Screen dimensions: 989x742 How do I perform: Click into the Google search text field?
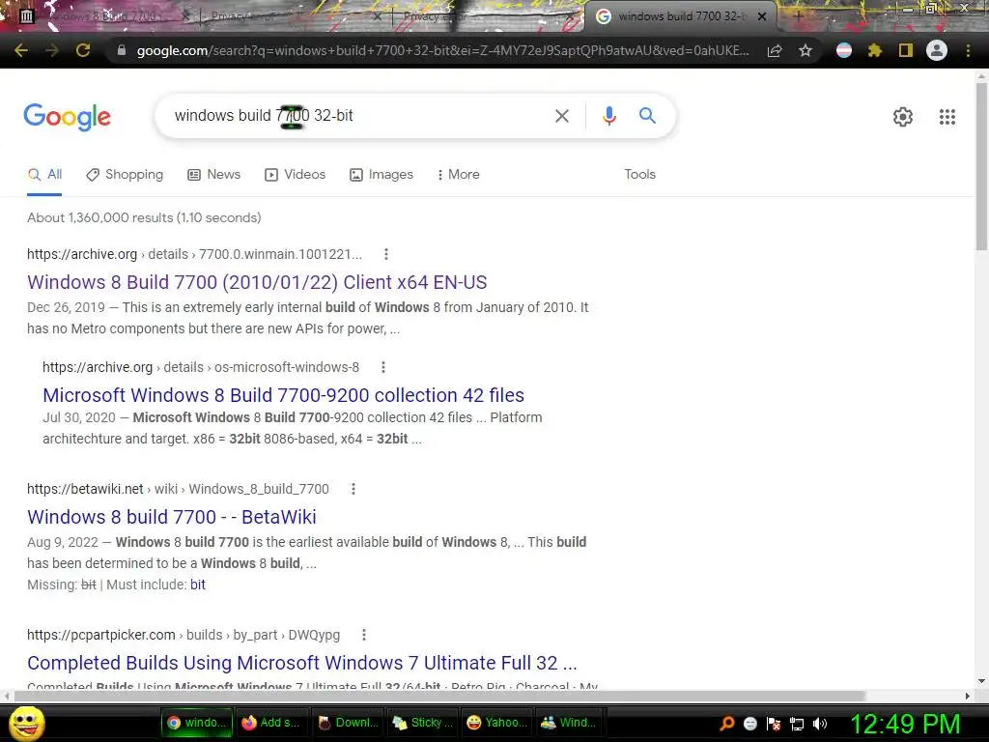point(359,116)
